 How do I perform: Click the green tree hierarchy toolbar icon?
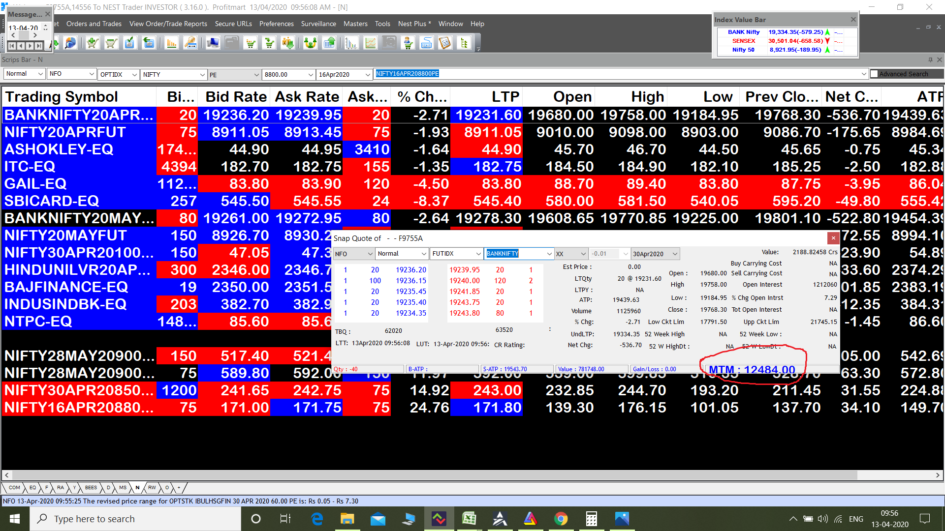464,43
